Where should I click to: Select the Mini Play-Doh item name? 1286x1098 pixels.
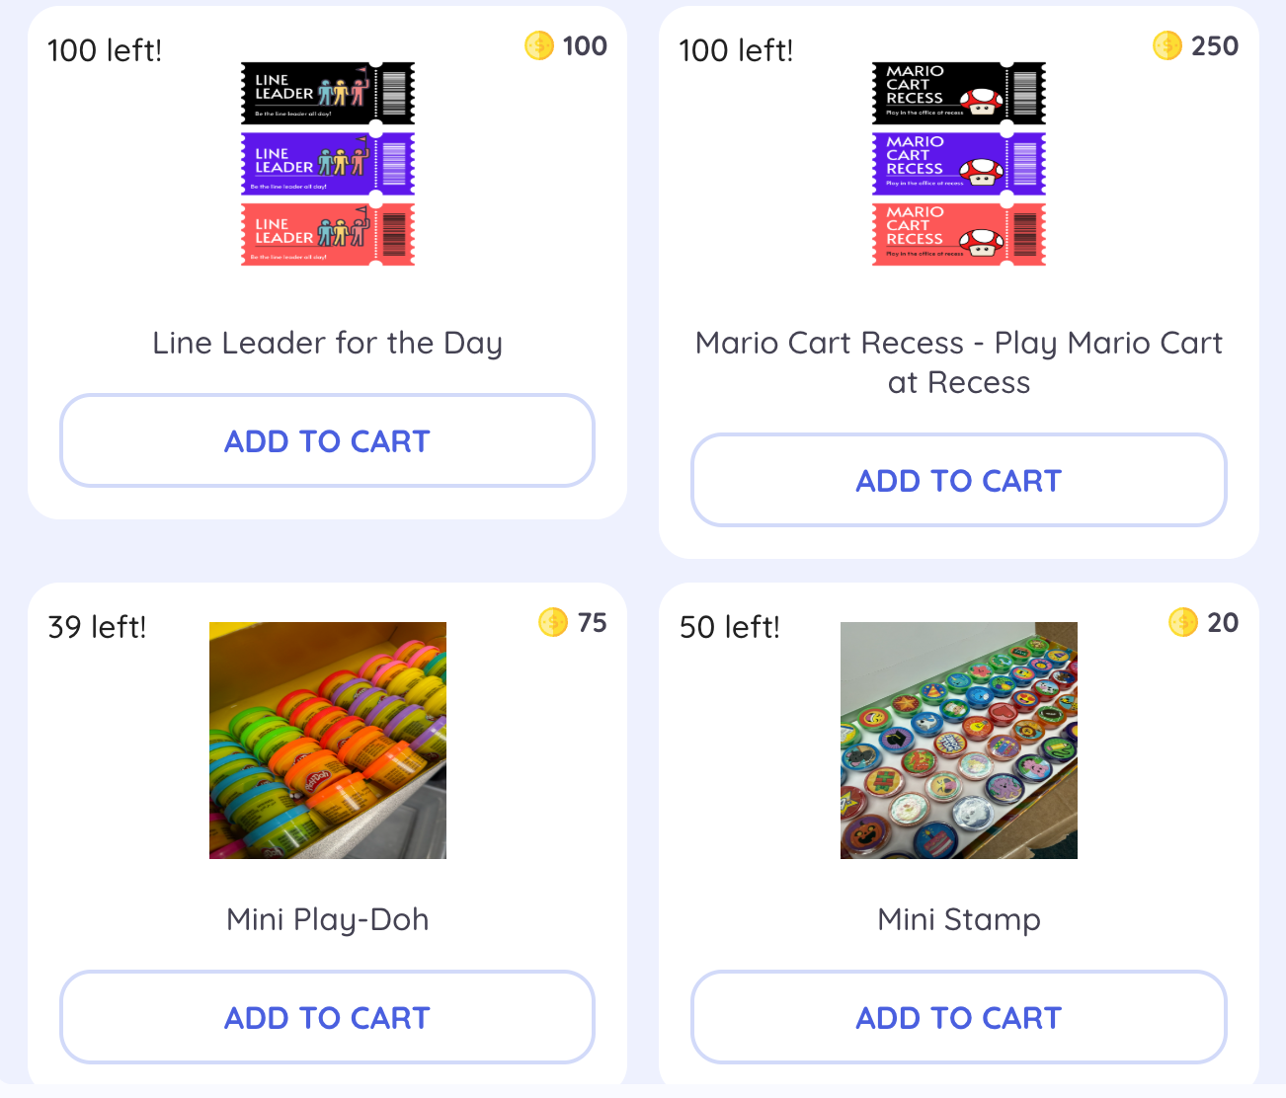pyautogui.click(x=327, y=919)
